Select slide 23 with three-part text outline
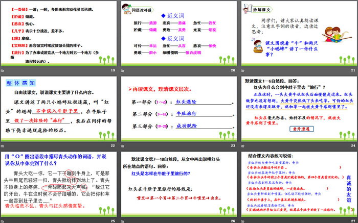Screen dimensions: 358x223 tap(178, 108)
